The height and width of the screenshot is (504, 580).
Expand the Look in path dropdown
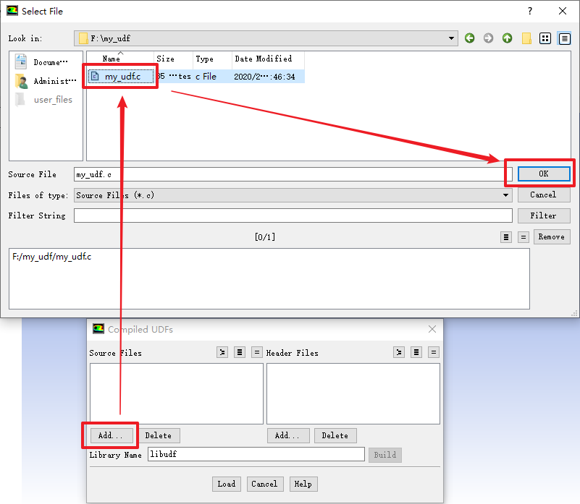coord(452,38)
